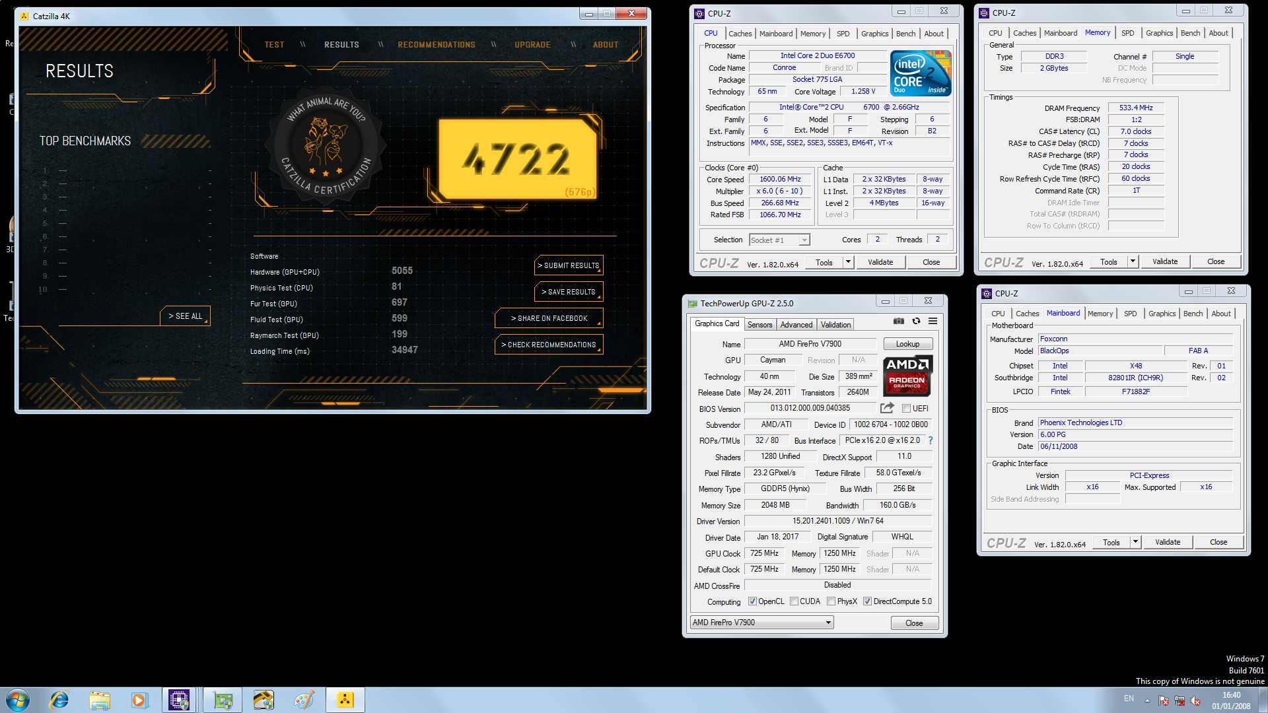Open the yellow tool taskbar icon
Viewport: 1268px width, 713px height.
[x=263, y=700]
